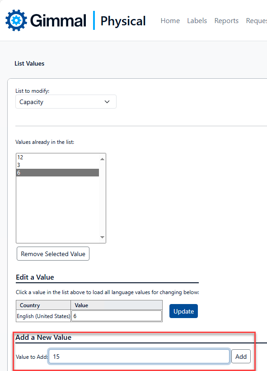Click the blue Update button
267x371 pixels.
point(183,311)
